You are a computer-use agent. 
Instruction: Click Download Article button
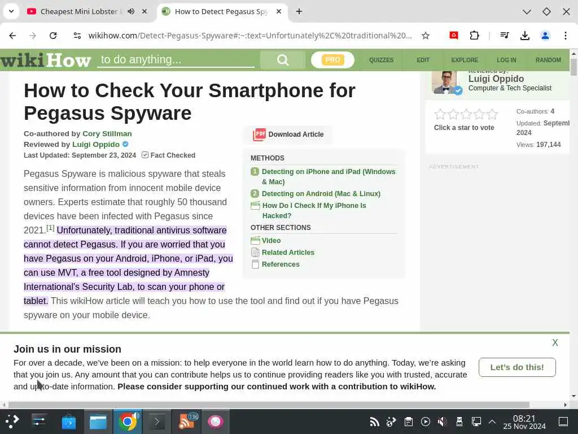click(288, 134)
